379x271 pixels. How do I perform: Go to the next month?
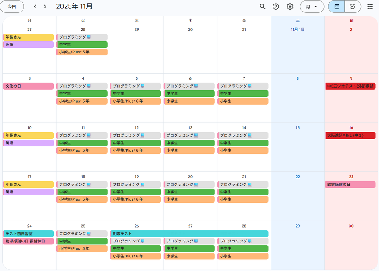pyautogui.click(x=45, y=6)
